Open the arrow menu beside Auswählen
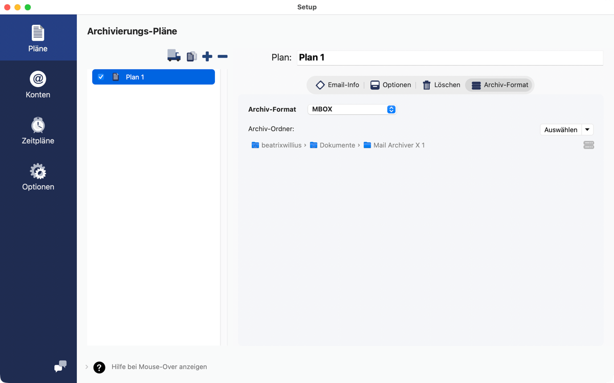Viewport: 614px width, 383px height. 587,130
